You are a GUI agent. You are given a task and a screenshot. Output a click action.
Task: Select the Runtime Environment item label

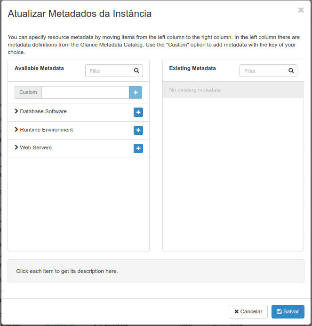click(47, 130)
